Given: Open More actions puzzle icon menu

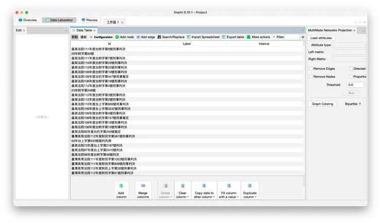Looking at the screenshot, I should pos(258,37).
